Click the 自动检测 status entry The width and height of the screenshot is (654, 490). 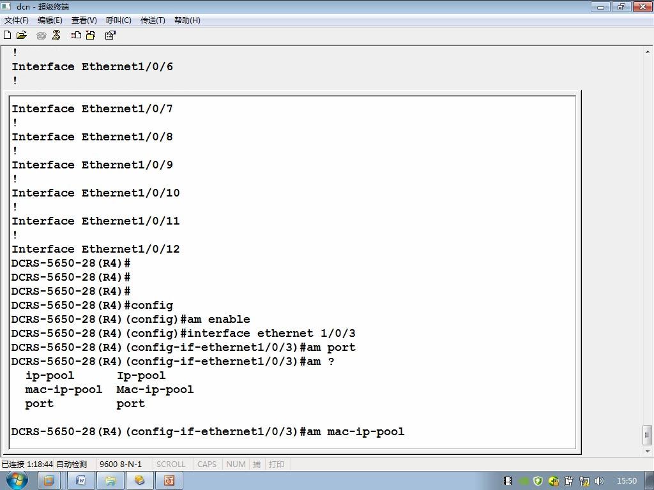pos(72,464)
